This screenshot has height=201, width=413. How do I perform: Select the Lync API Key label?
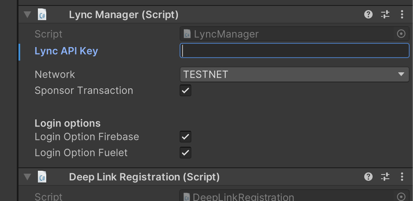(66, 51)
